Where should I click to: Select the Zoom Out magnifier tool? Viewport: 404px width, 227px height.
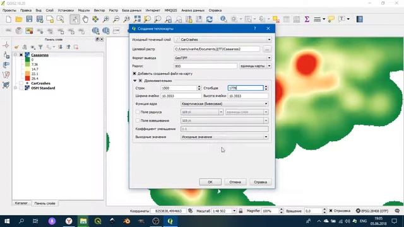click(x=116, y=20)
